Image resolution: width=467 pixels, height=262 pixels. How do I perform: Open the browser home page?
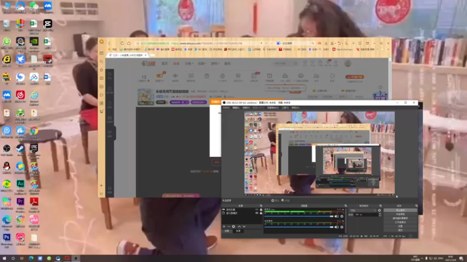(128, 43)
